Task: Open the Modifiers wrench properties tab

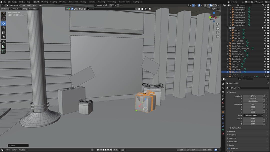Action: tap(223, 116)
